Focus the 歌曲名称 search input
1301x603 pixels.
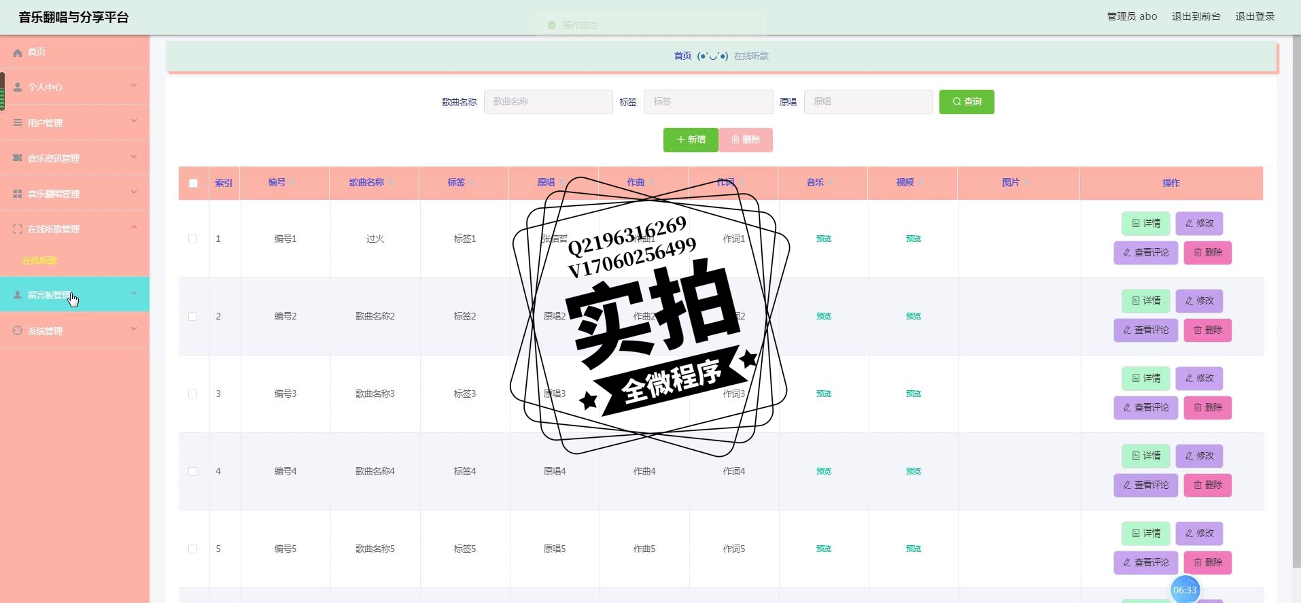coord(548,102)
